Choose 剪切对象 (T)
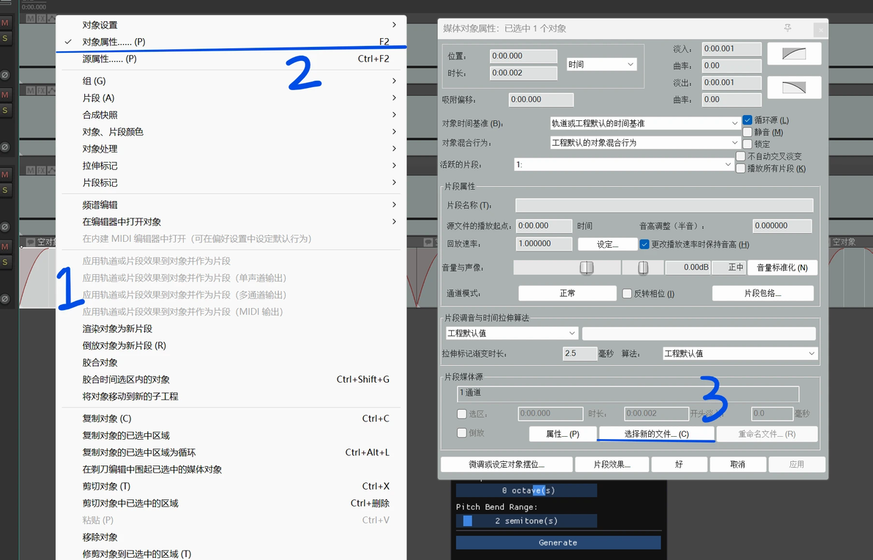The image size is (873, 560). click(x=231, y=486)
